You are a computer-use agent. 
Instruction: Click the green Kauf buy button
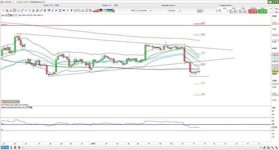click(x=263, y=11)
